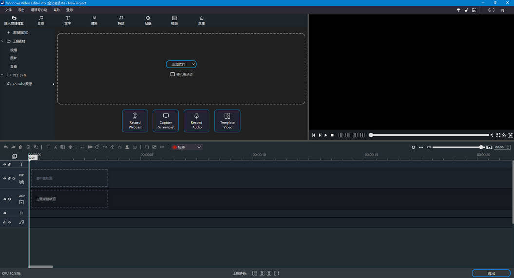The height and width of the screenshot is (278, 514).
Task: Open the 轉場 transitions panel
Action: point(94,20)
